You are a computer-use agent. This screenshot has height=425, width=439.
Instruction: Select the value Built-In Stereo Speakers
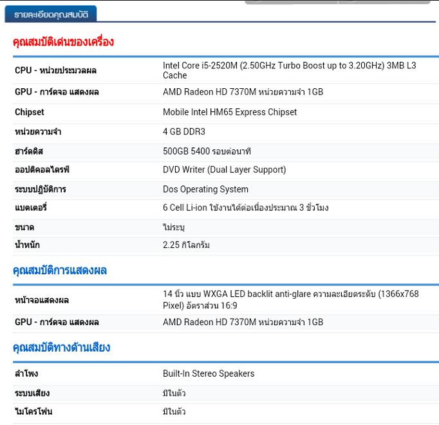209,373
